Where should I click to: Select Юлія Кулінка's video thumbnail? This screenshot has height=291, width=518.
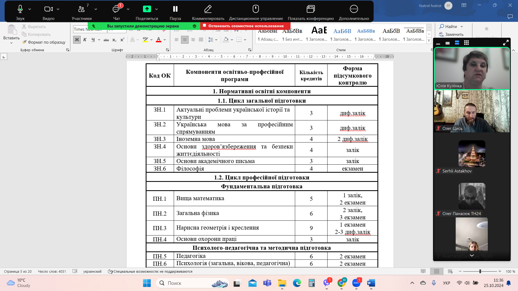click(x=472, y=68)
